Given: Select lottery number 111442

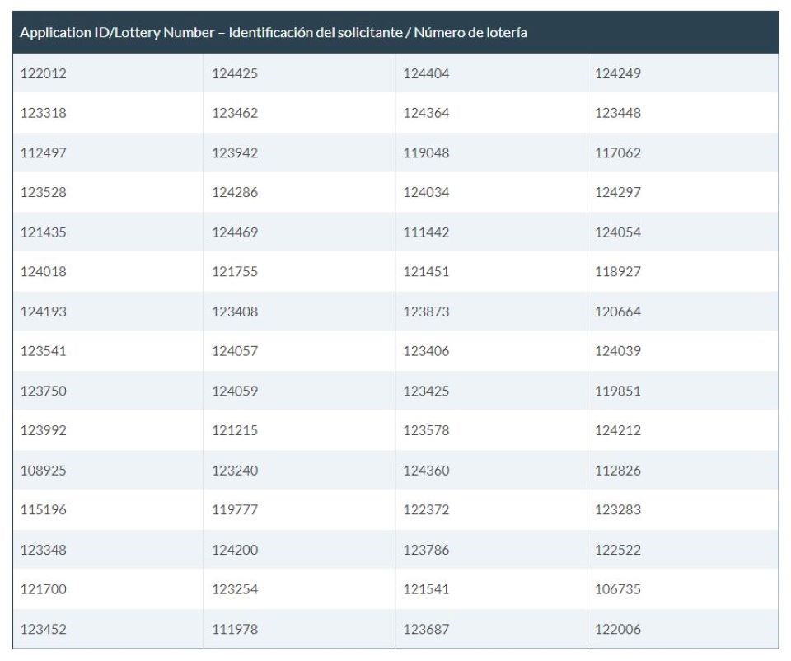Looking at the screenshot, I should point(426,232).
